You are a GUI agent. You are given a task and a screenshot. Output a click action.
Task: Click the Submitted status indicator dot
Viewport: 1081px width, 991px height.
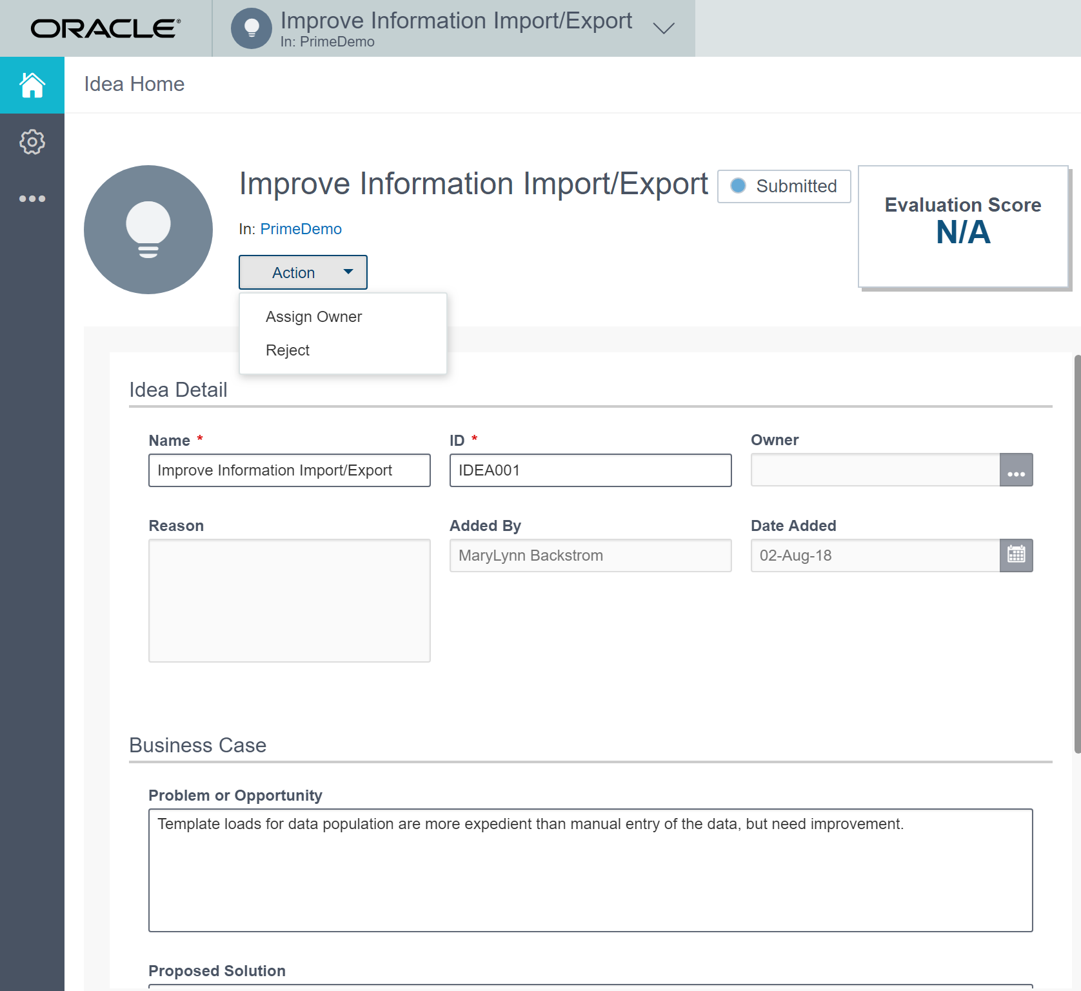pos(738,186)
